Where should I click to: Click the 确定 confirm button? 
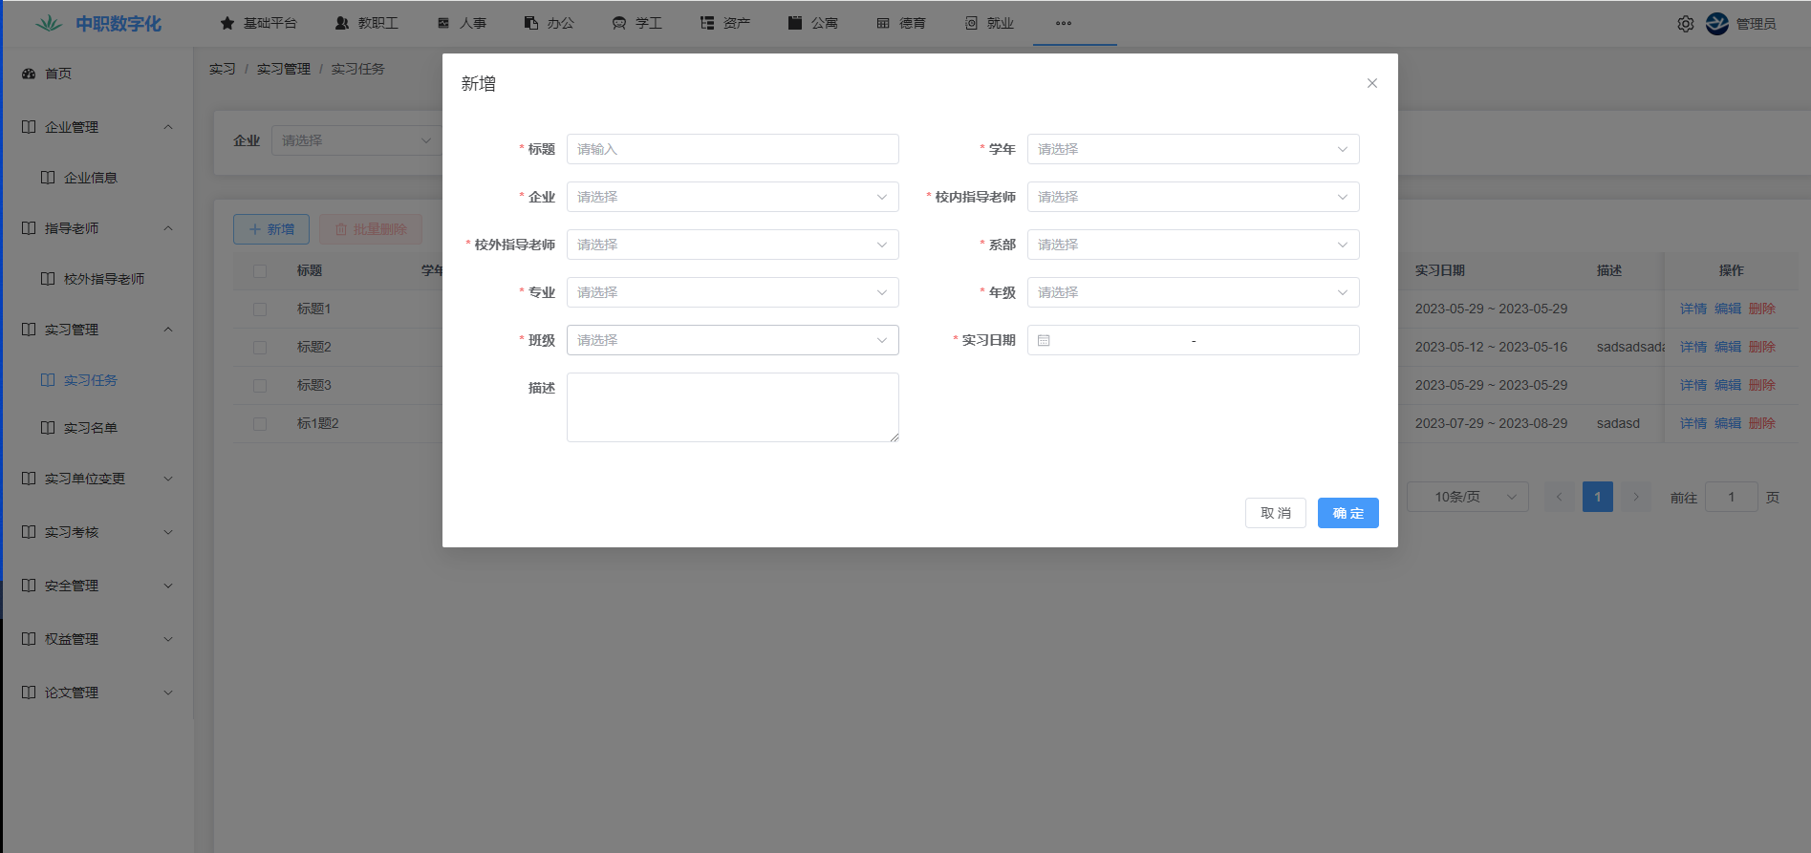1347,513
